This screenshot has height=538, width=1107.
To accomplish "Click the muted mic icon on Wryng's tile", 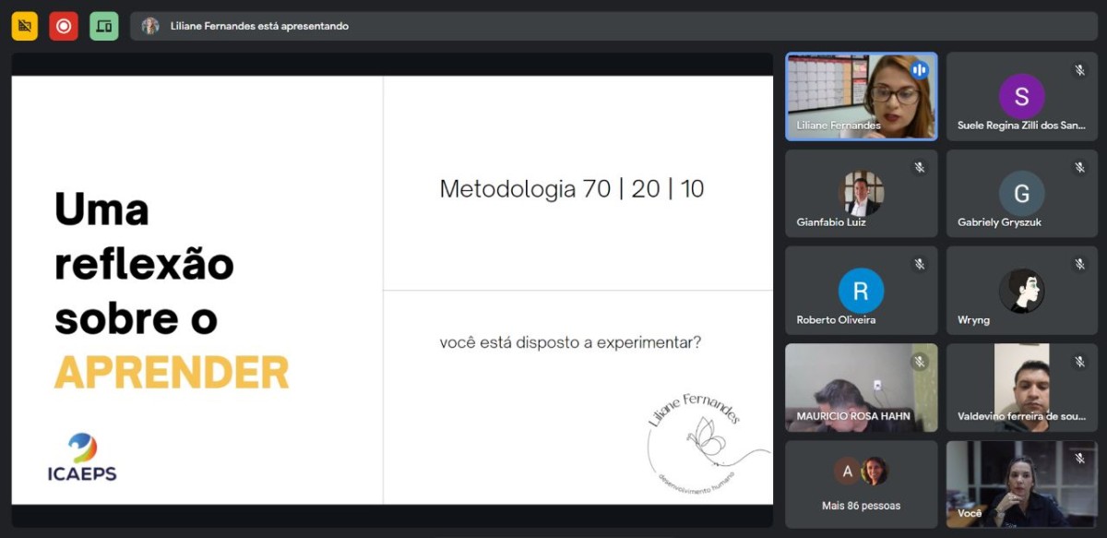I will point(1079,265).
